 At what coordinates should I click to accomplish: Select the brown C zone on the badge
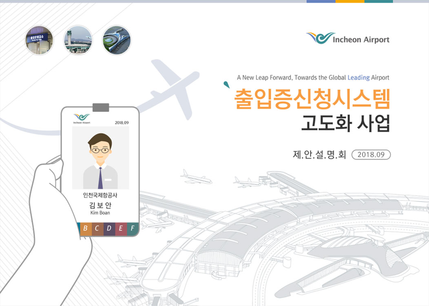click(x=97, y=228)
